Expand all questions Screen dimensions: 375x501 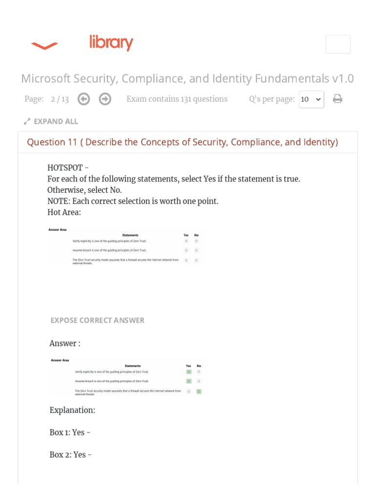[x=55, y=121]
